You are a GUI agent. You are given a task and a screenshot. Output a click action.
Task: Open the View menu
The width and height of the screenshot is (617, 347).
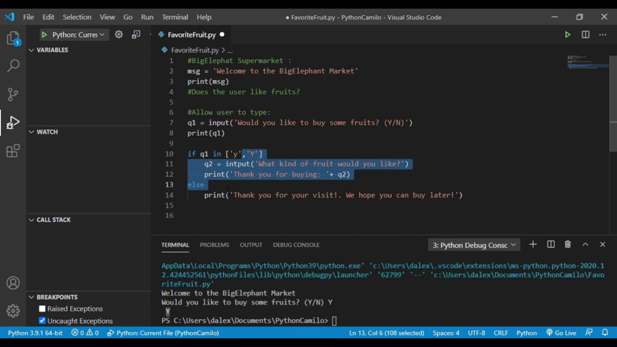107,17
